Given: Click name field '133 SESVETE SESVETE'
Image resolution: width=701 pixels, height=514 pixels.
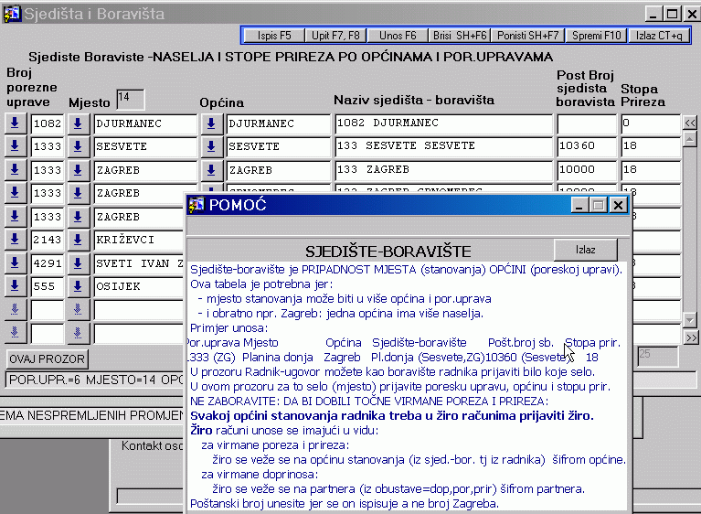Looking at the screenshot, I should (443, 146).
